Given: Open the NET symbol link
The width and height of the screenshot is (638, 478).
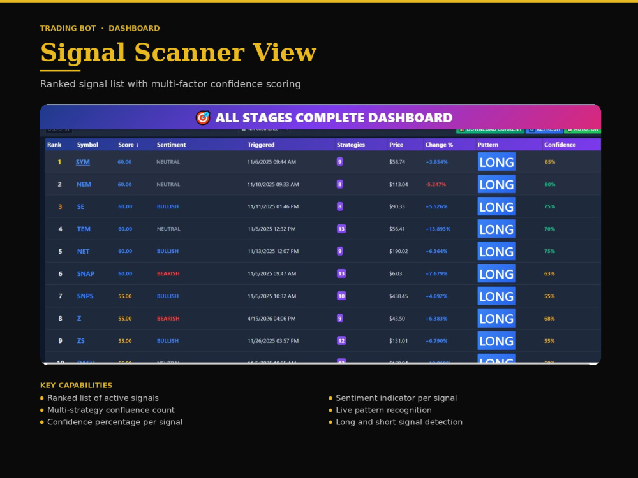Looking at the screenshot, I should (83, 251).
